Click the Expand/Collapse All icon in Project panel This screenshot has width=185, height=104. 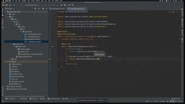pos(39,9)
